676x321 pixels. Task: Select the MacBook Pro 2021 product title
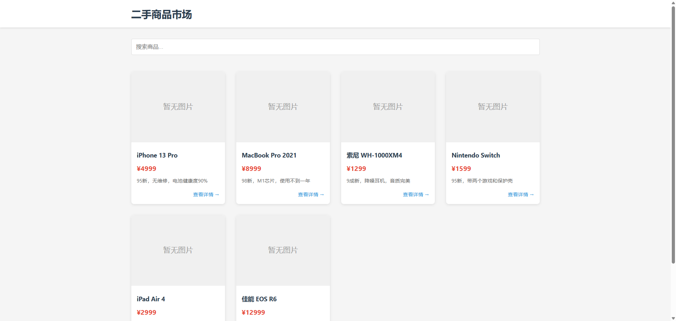coord(269,155)
